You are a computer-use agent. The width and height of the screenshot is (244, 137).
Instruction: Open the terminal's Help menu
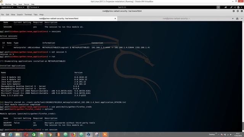(42, 14)
